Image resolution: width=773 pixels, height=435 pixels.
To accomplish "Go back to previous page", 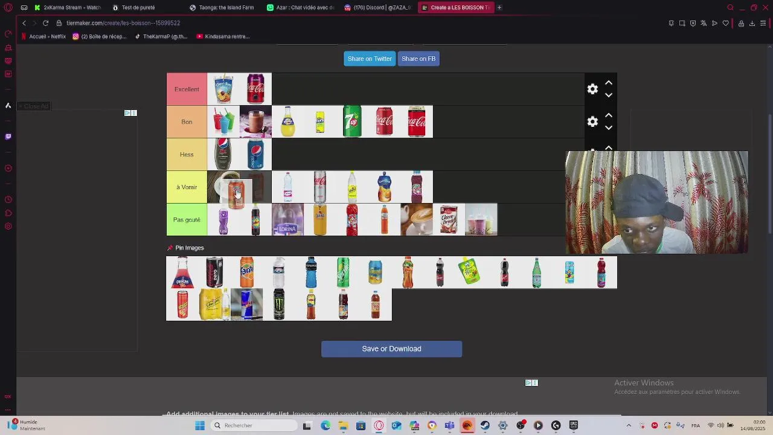I will click(x=24, y=23).
